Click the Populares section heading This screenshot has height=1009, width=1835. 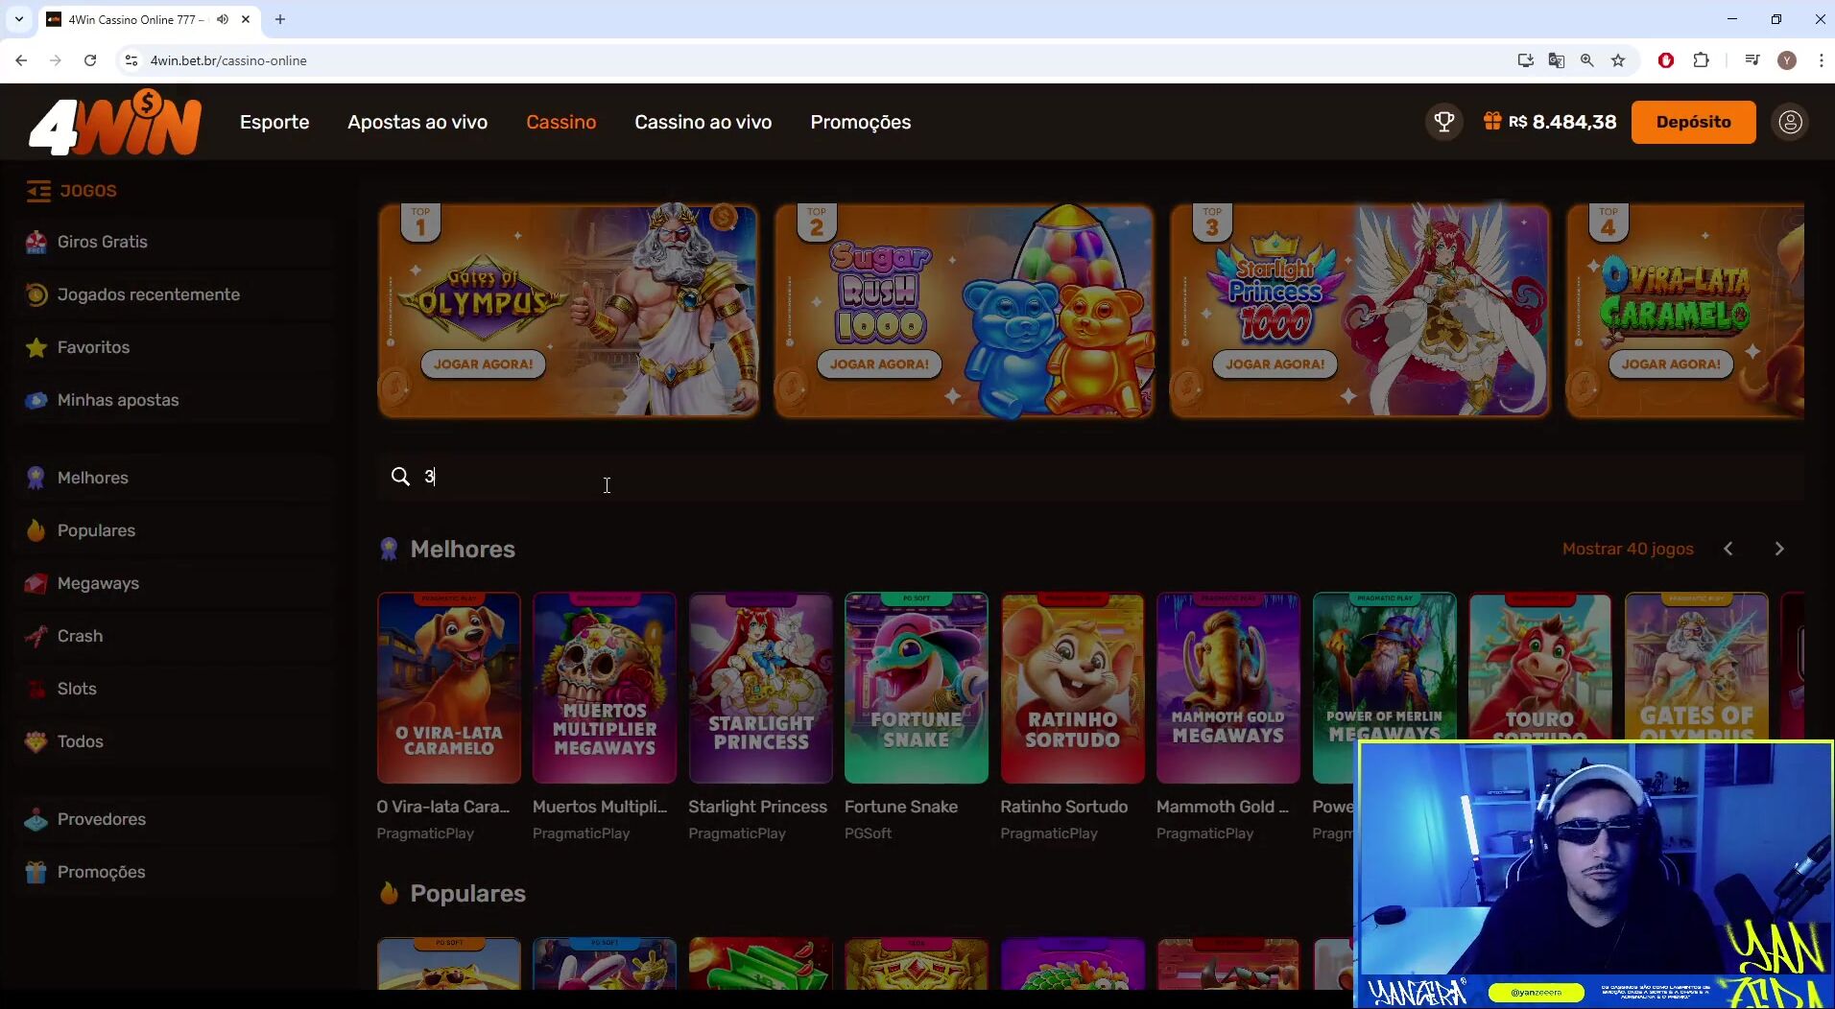[467, 893]
